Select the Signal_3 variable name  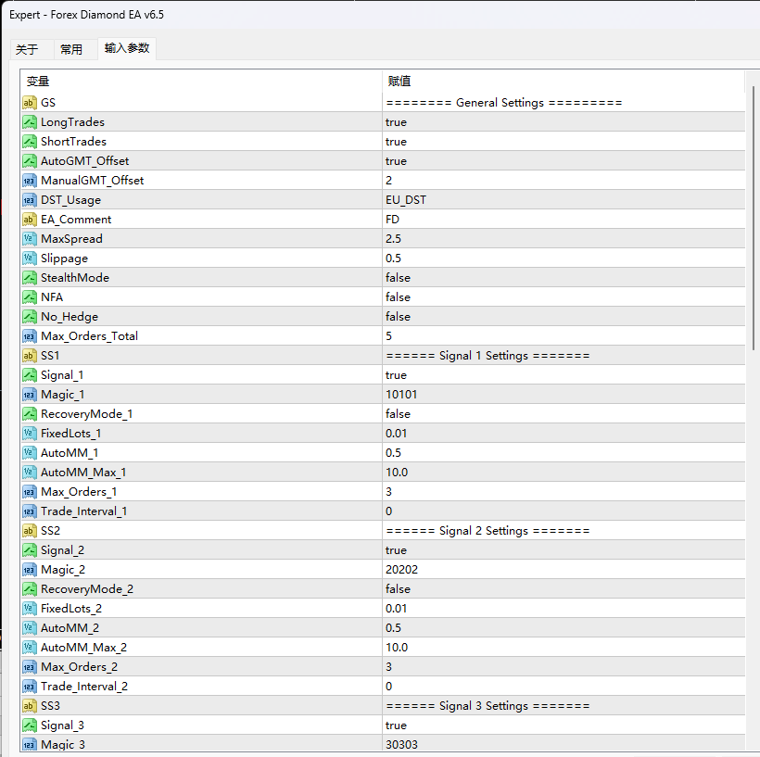tap(62, 725)
